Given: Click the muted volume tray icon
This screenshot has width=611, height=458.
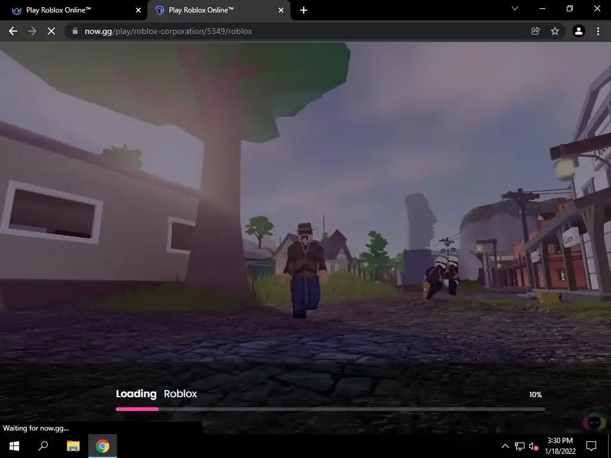Looking at the screenshot, I should click(x=533, y=446).
